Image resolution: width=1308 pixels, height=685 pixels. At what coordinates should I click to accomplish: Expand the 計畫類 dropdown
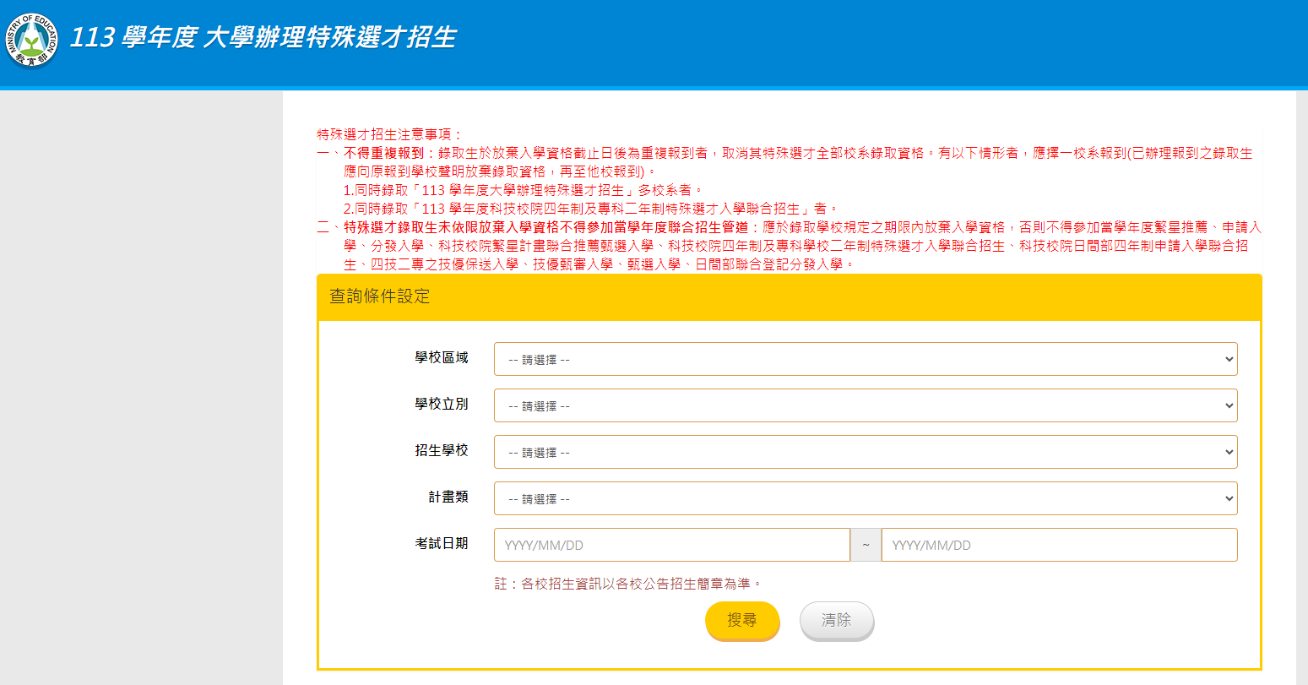[x=865, y=498]
